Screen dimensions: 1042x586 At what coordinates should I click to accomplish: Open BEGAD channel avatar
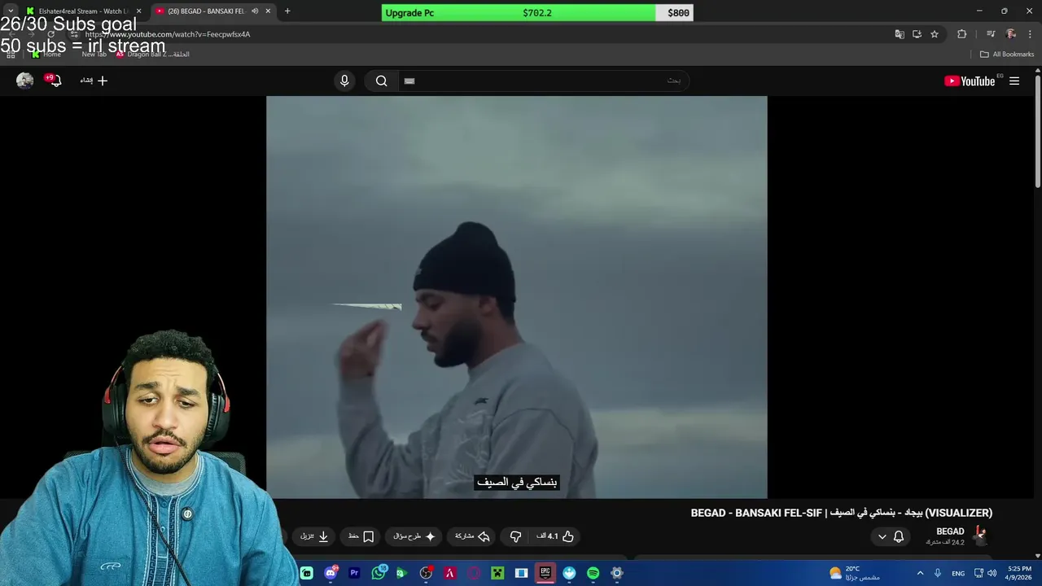(980, 536)
